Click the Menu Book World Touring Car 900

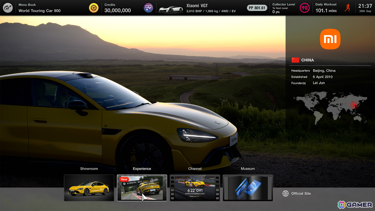coord(39,8)
